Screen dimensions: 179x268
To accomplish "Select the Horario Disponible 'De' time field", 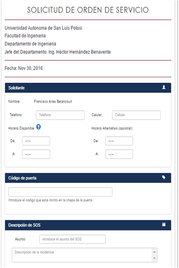I will (36, 141).
